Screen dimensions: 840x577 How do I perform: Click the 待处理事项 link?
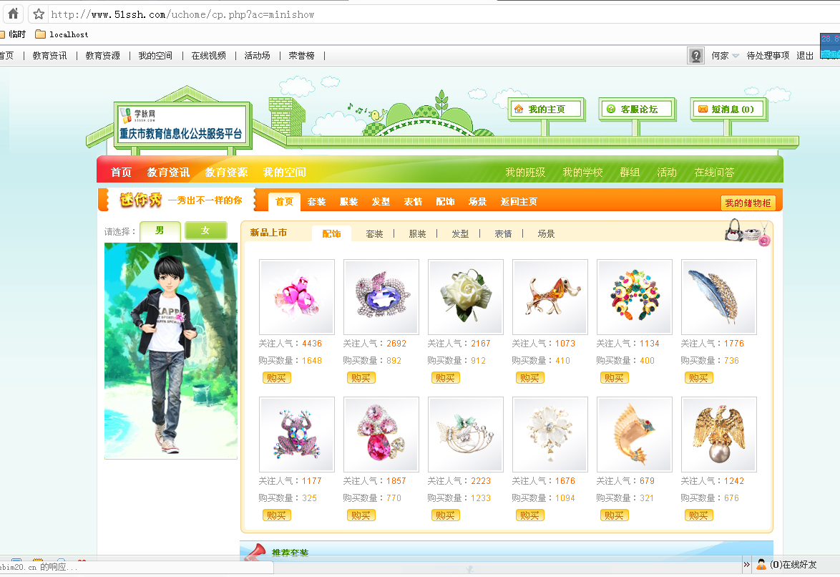768,56
